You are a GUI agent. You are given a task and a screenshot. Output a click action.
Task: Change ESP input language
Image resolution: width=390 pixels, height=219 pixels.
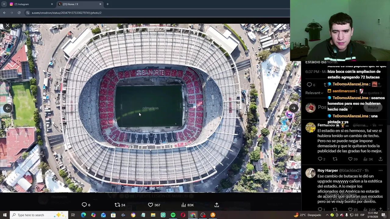pyautogui.click(x=363, y=215)
